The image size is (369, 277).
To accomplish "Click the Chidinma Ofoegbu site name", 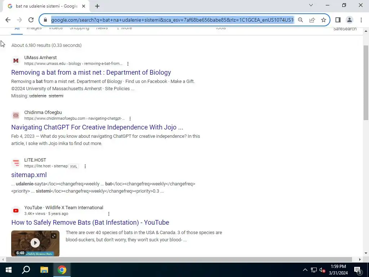I will [x=43, y=113].
